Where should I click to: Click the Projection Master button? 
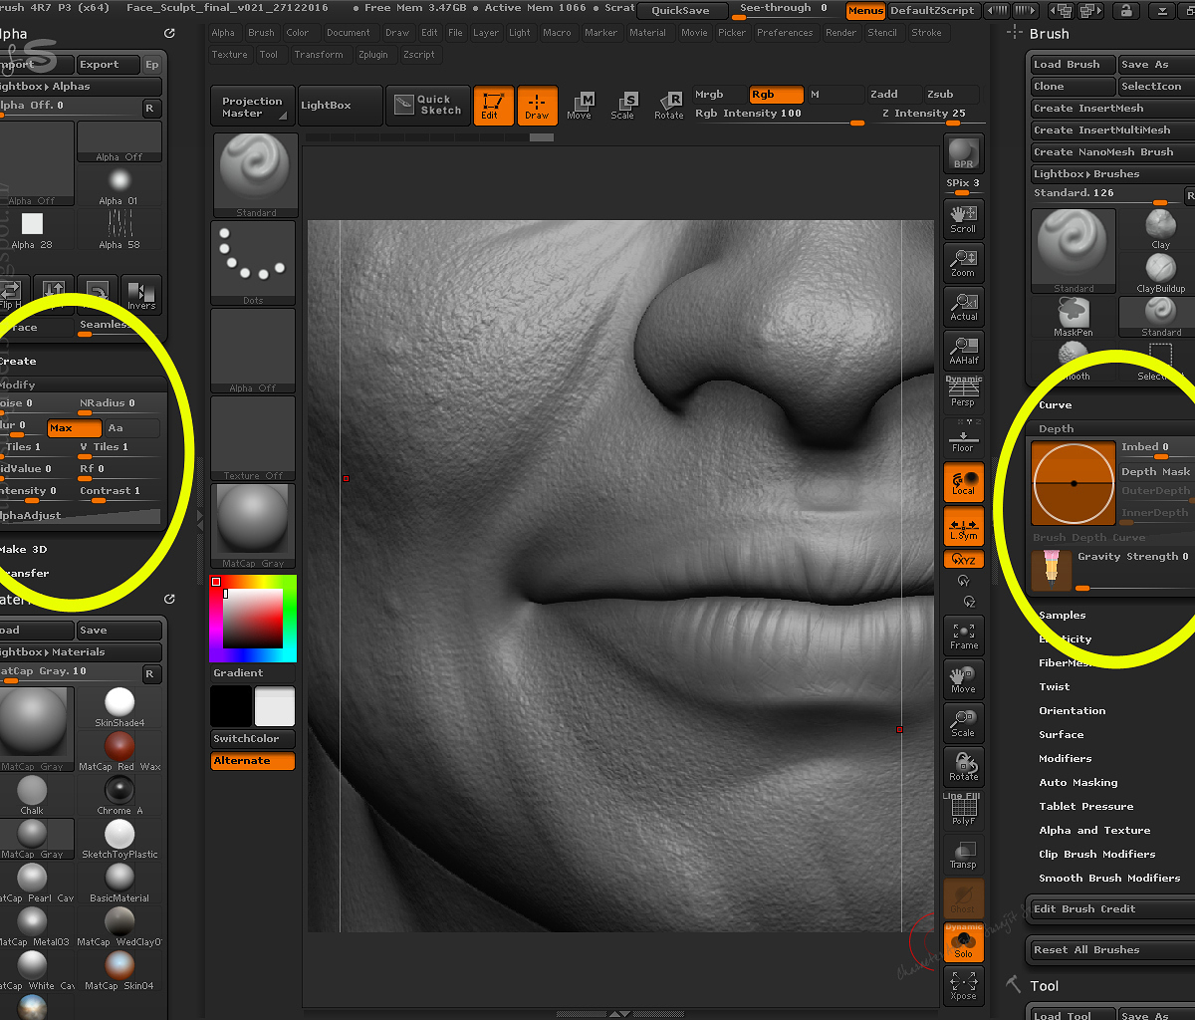pos(253,106)
